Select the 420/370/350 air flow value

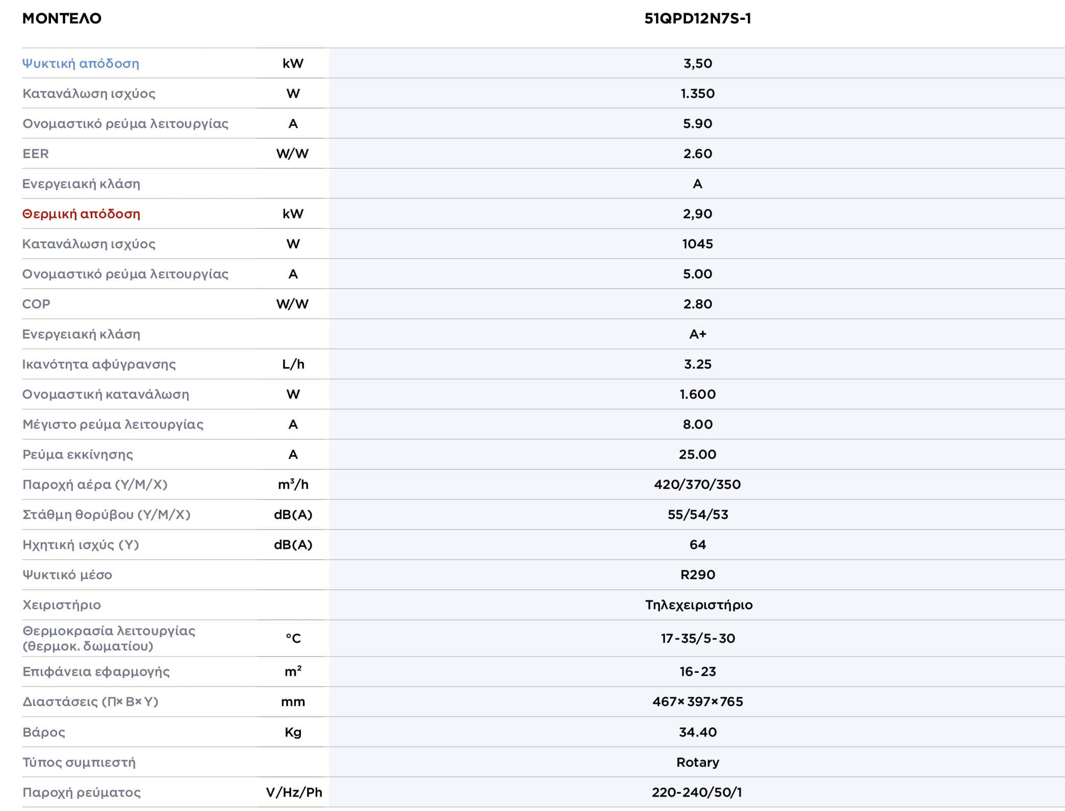coord(697,485)
